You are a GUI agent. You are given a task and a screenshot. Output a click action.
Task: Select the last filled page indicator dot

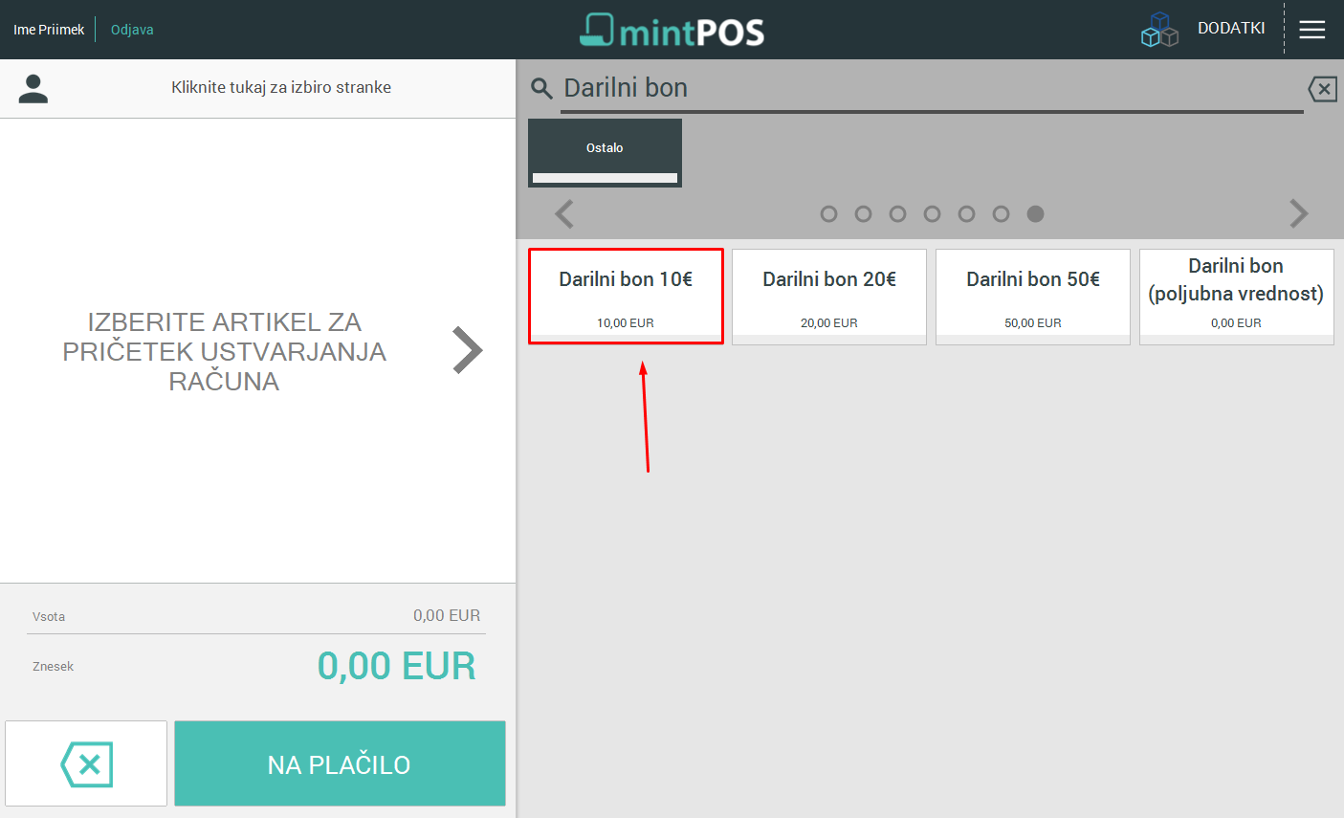tap(1035, 213)
